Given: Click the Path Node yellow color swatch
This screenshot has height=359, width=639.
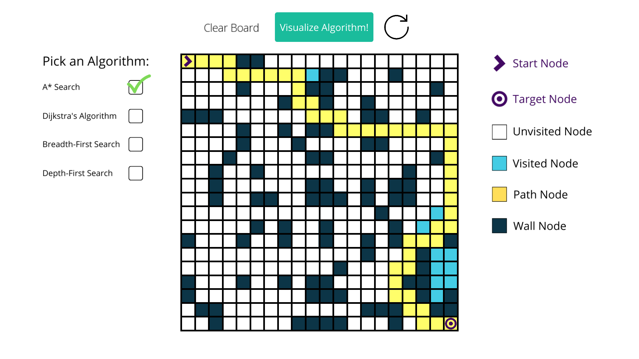Looking at the screenshot, I should 499,194.
